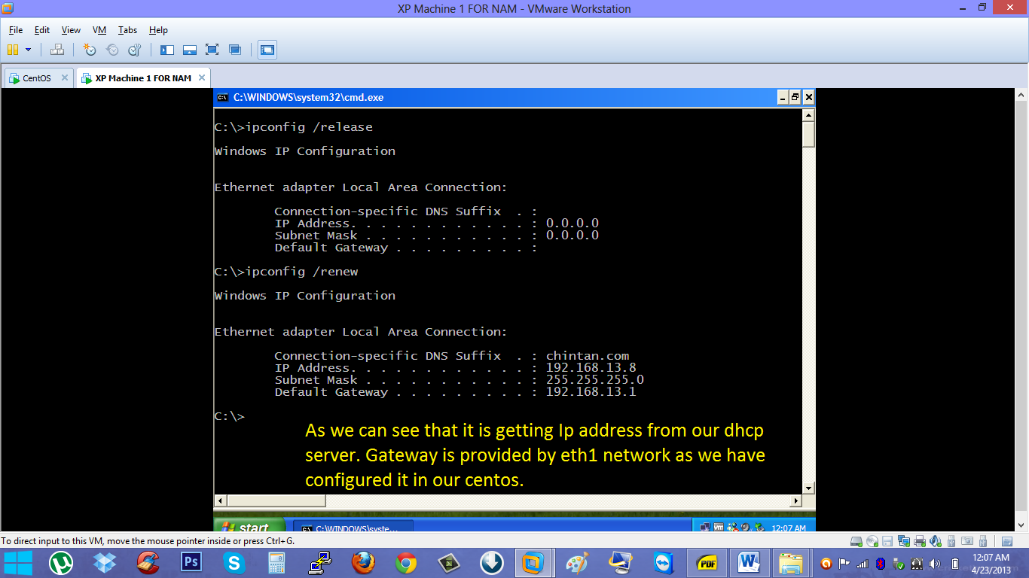Open the Snapshot Manager
This screenshot has width=1029, height=578.
pyautogui.click(x=134, y=50)
